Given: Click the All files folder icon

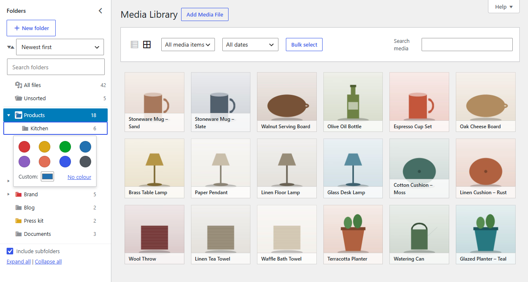Looking at the screenshot, I should click(x=19, y=85).
